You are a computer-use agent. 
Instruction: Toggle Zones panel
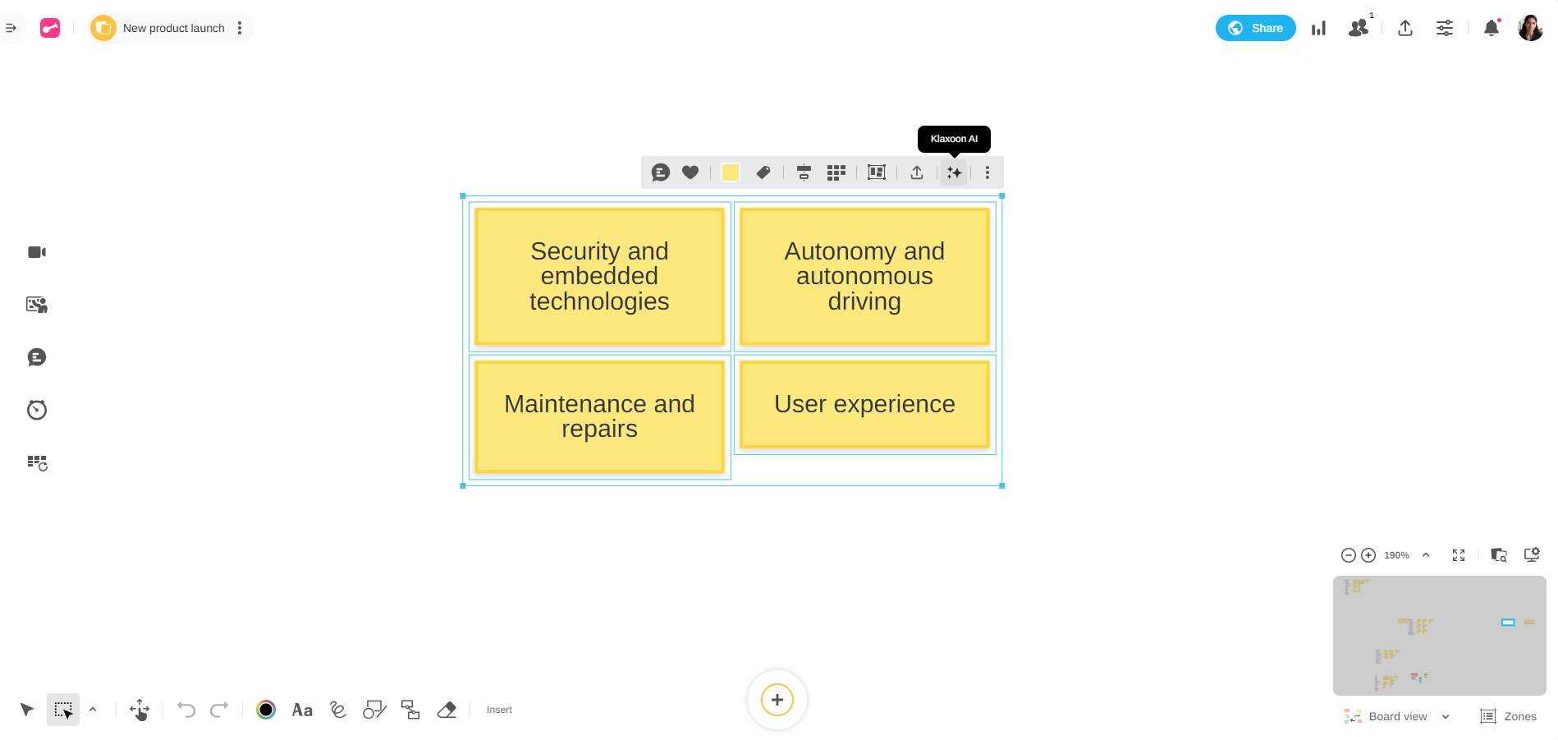pyautogui.click(x=1508, y=716)
